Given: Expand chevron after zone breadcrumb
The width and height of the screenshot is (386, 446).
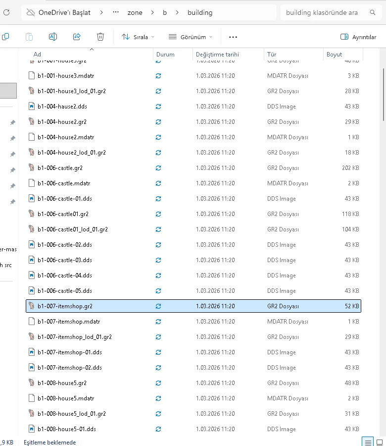Looking at the screenshot, I should (152, 12).
